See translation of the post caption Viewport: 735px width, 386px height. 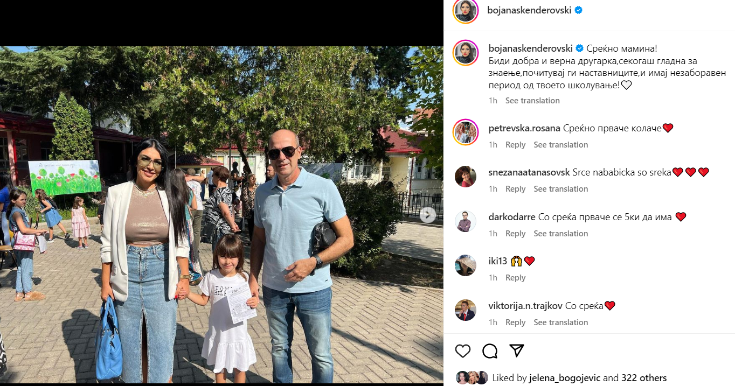[532, 101]
